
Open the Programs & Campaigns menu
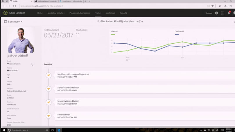pyautogui.click(x=80, y=13)
